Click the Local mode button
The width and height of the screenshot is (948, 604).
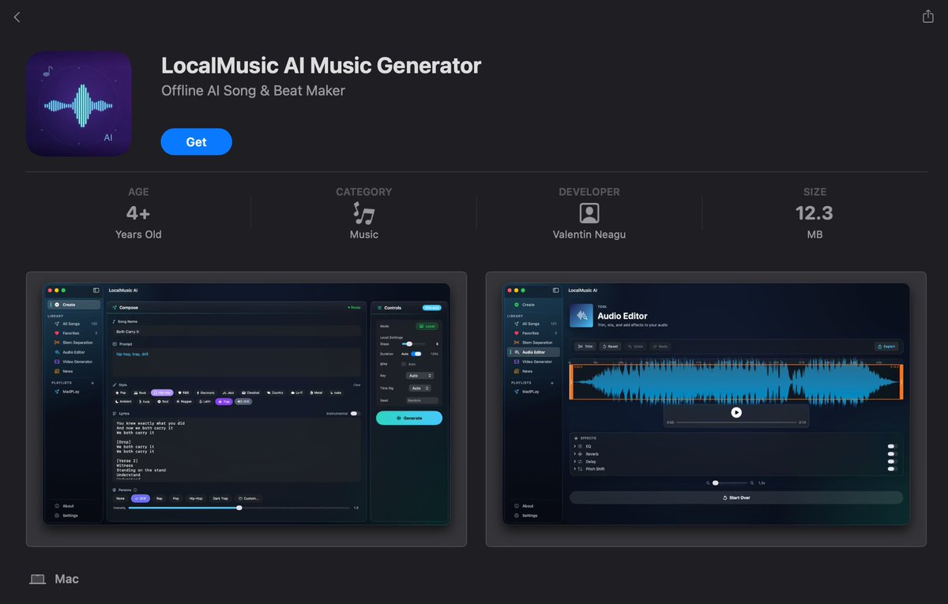click(x=427, y=325)
